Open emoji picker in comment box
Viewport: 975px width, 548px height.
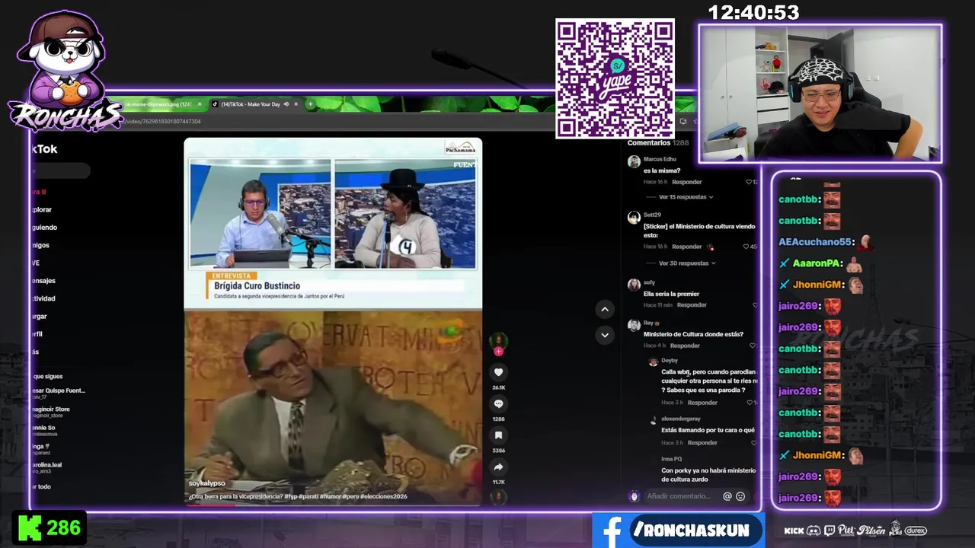click(740, 496)
